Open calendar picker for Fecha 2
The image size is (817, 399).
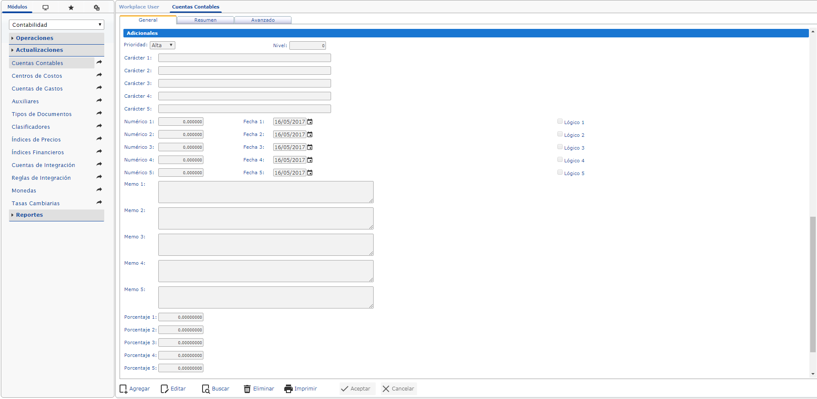pos(310,135)
